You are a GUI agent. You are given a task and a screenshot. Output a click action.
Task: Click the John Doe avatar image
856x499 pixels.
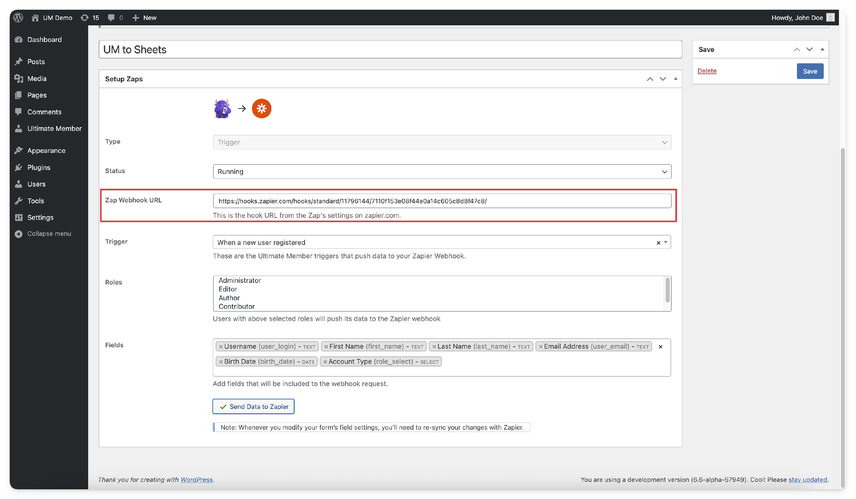(830, 18)
